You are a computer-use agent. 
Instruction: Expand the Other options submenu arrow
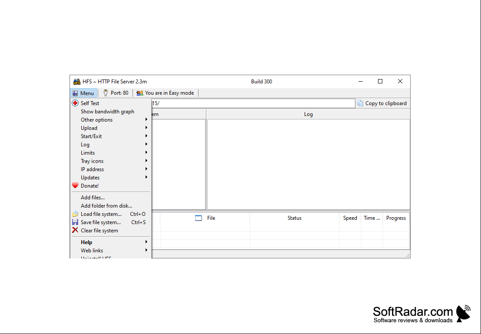pos(146,119)
